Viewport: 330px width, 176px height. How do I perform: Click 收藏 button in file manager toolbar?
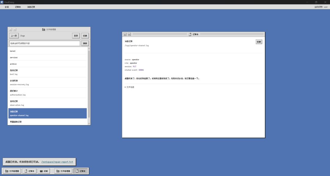(x=85, y=36)
